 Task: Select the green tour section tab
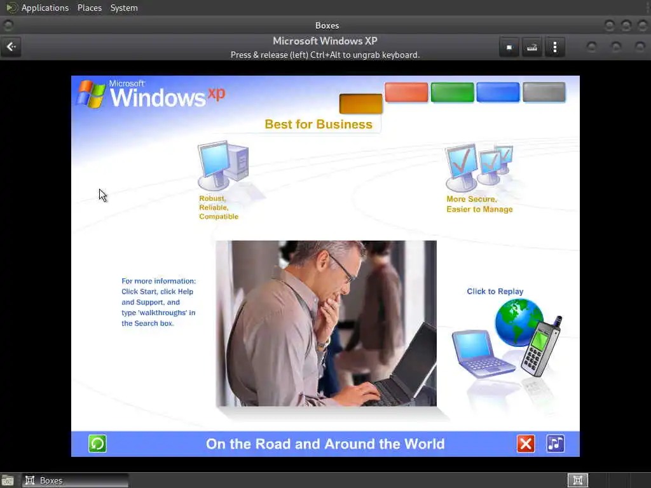tap(452, 92)
